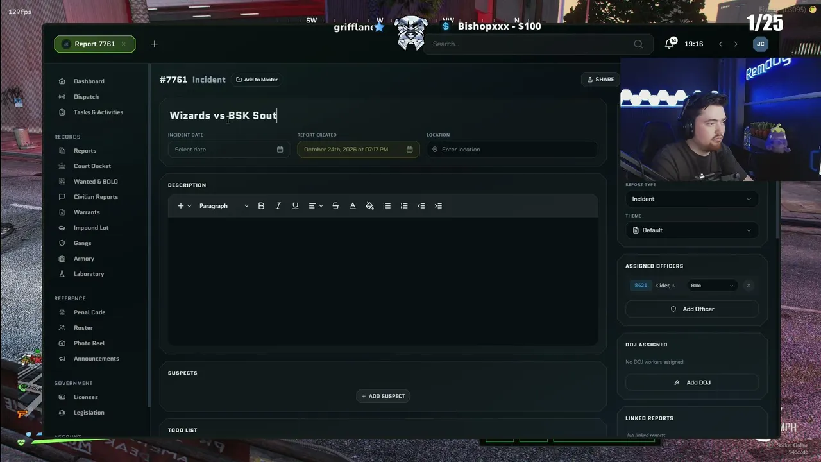
Task: Open the text color picker icon
Action: click(x=352, y=206)
